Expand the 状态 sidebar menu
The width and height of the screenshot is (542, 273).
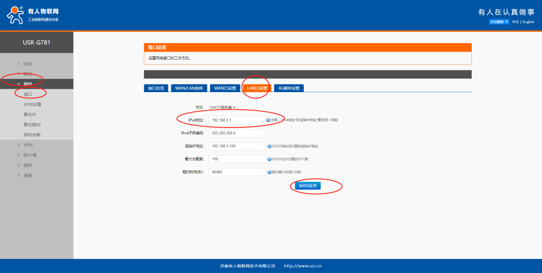[x=28, y=64]
